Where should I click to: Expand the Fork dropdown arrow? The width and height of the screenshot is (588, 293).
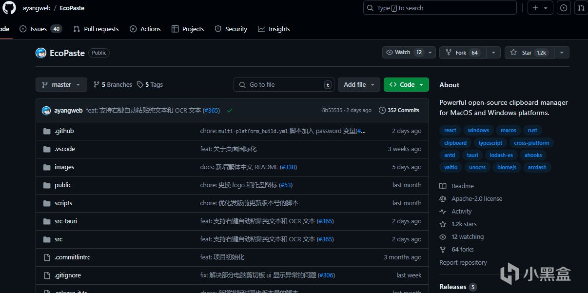point(493,52)
